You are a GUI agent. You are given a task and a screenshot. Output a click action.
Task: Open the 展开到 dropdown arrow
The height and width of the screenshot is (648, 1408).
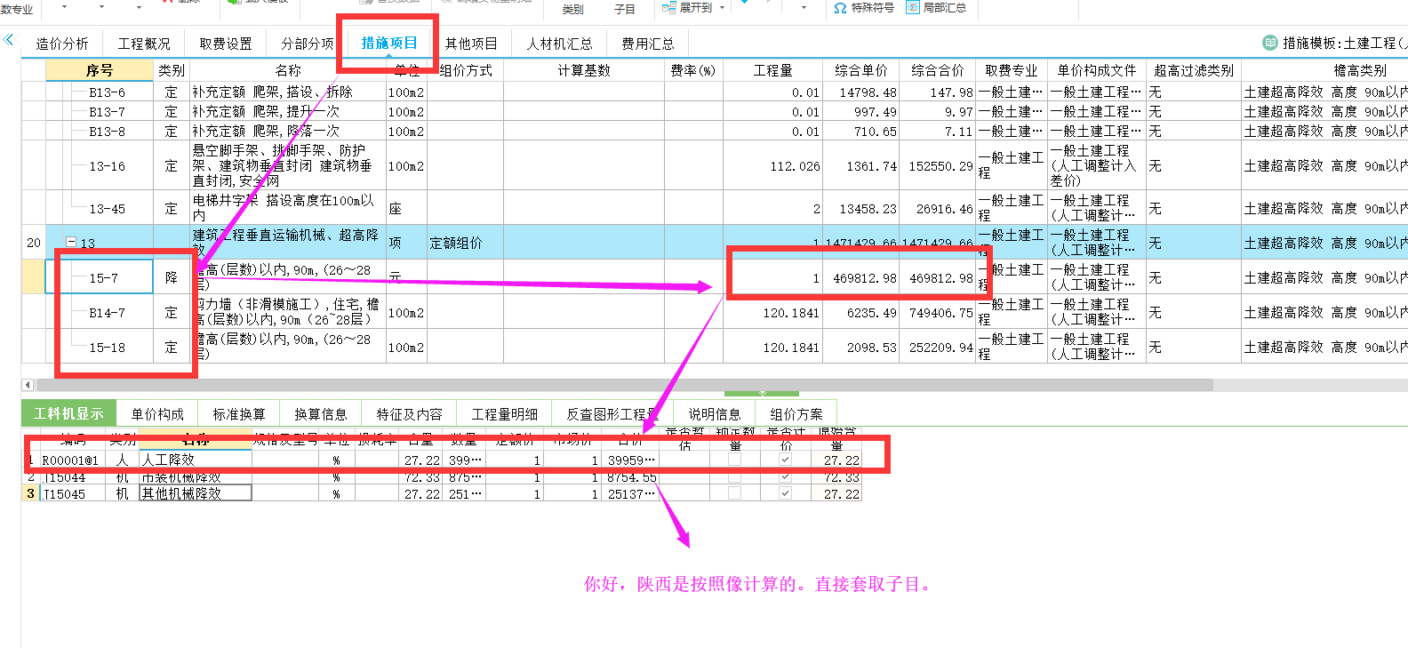click(722, 7)
